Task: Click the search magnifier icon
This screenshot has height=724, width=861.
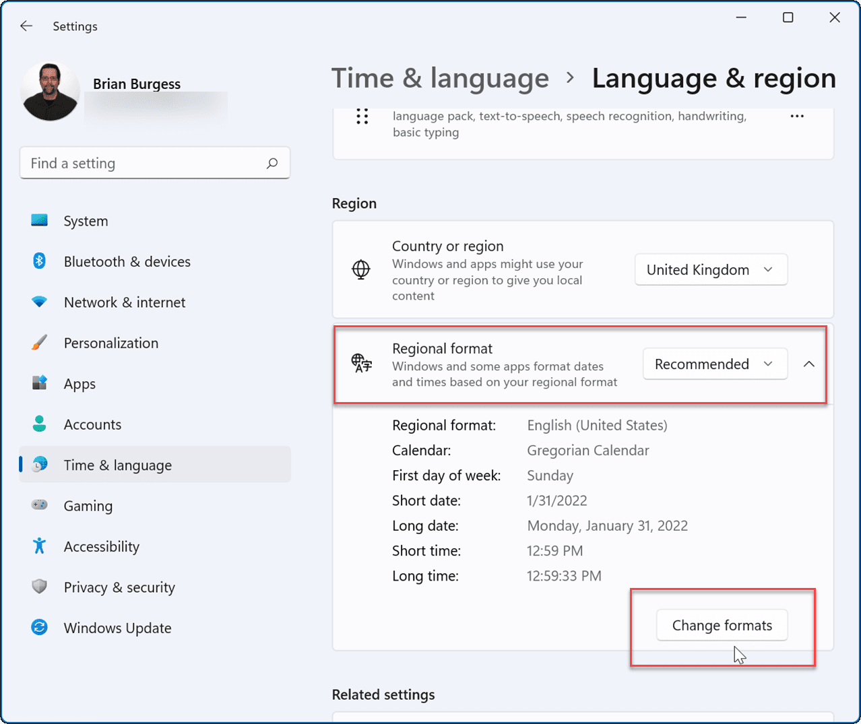Action: click(x=272, y=163)
